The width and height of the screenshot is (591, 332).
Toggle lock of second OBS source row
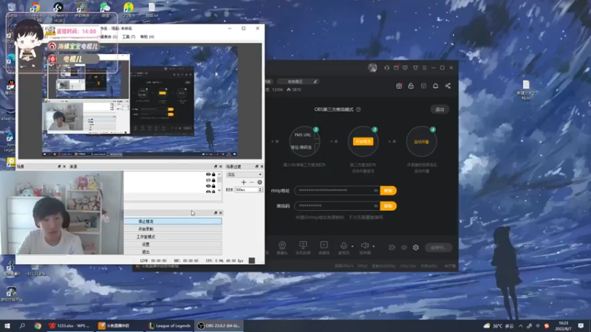[x=213, y=180]
